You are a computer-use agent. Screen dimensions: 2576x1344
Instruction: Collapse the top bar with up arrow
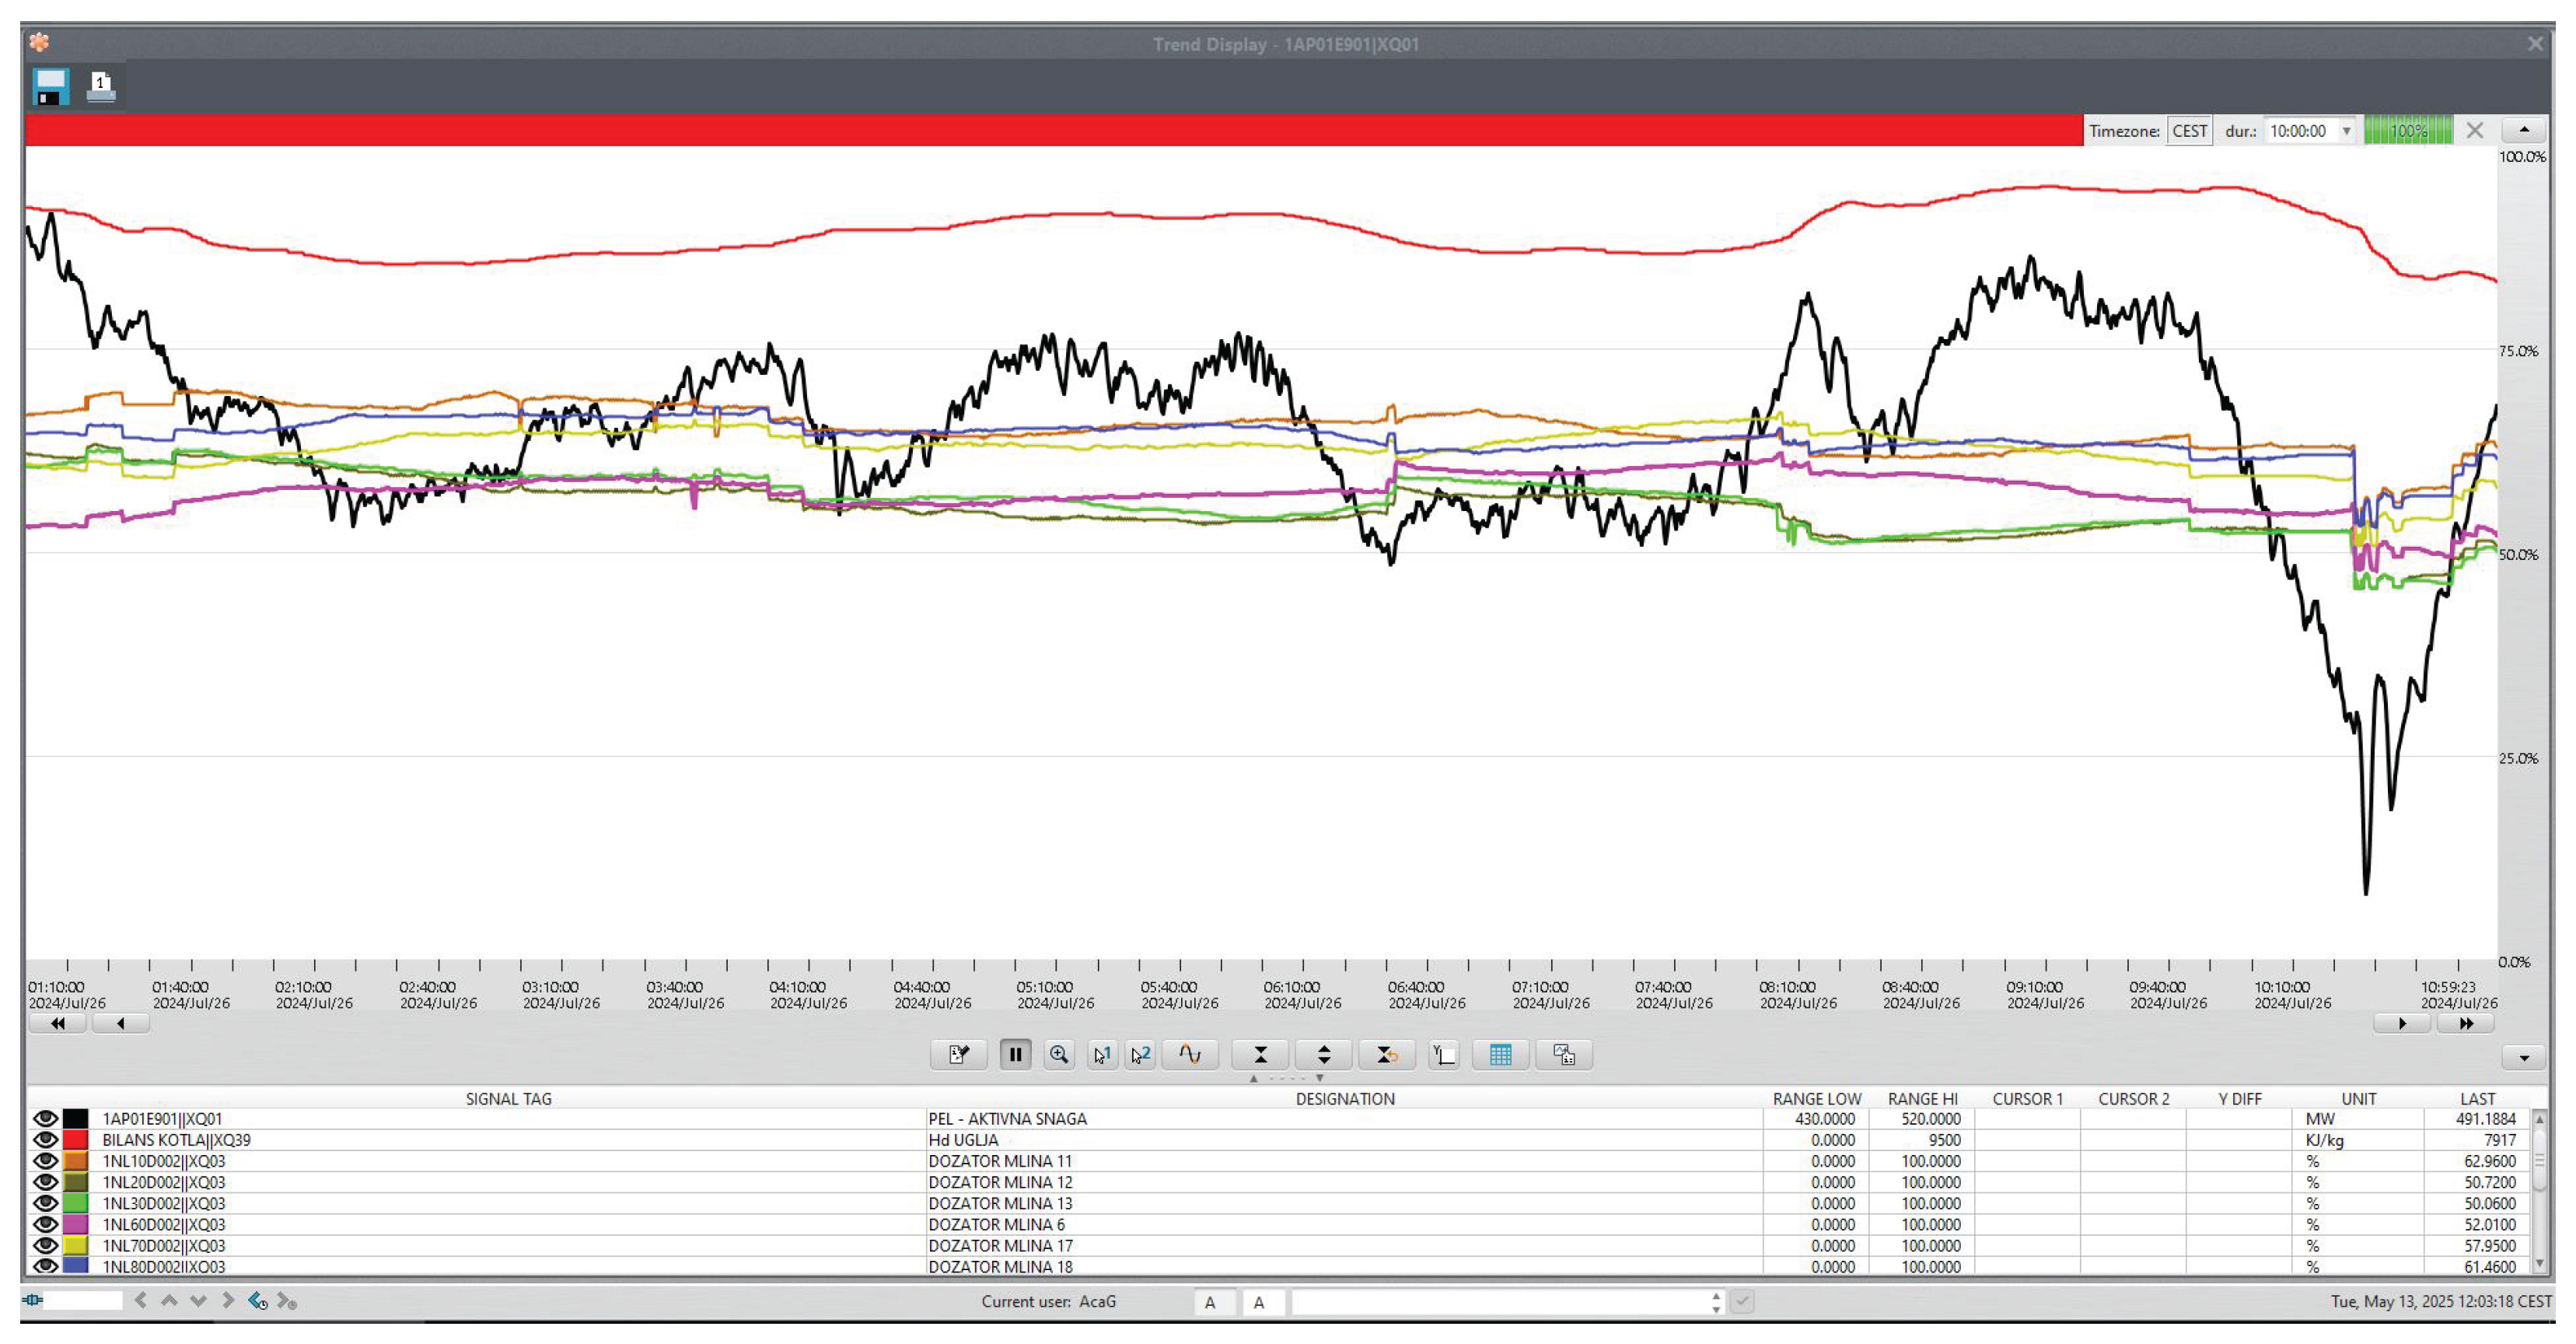click(x=2523, y=130)
